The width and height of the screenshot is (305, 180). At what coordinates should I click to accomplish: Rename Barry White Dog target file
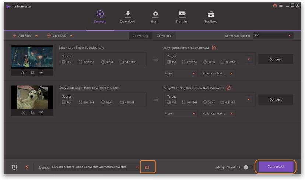point(228,88)
